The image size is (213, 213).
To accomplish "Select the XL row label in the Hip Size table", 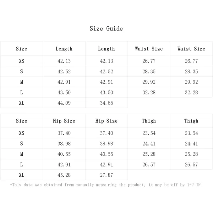I will (x=22, y=175).
